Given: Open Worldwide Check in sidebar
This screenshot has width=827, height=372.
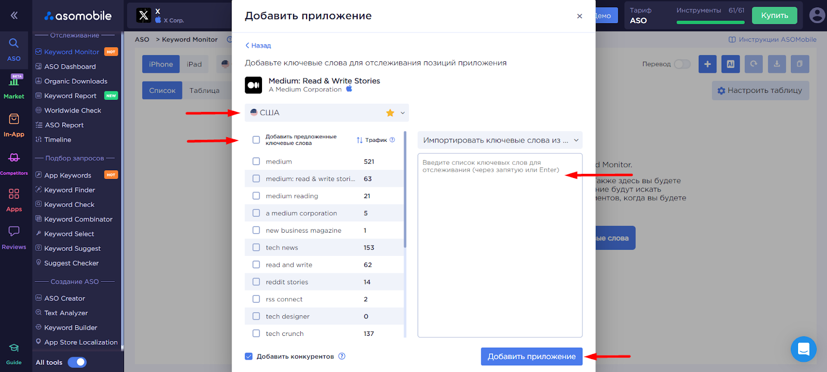Looking at the screenshot, I should [x=72, y=110].
